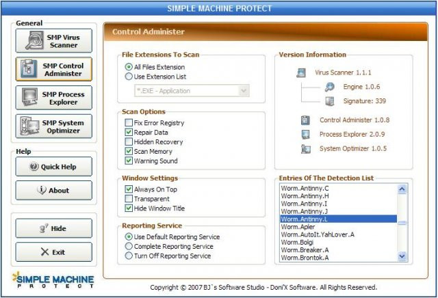Enable the Transparent window checkbox
This screenshot has width=438, height=298.
(129, 199)
